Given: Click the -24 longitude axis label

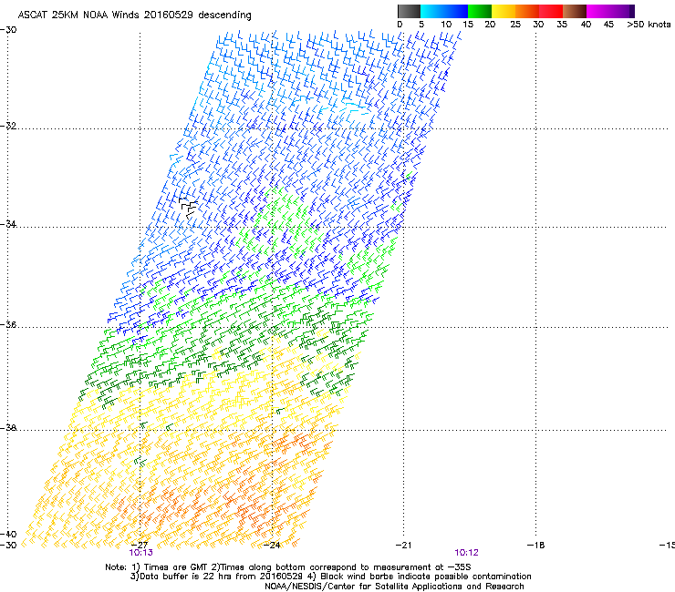Looking at the screenshot, I should 272,546.
